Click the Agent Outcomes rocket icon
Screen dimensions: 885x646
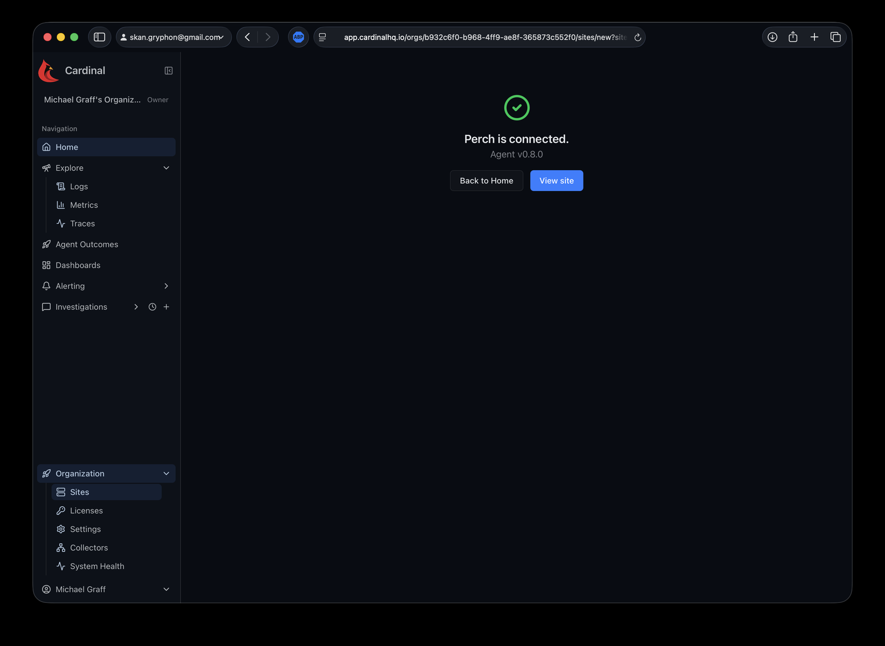[46, 244]
